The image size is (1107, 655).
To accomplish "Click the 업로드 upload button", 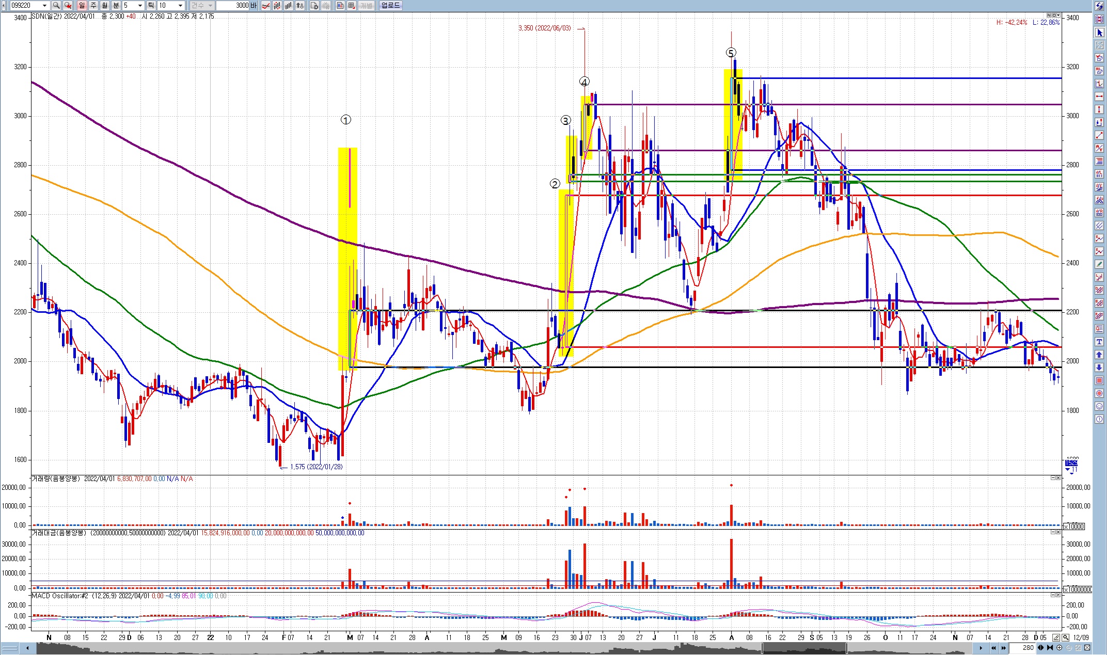I will (390, 5).
